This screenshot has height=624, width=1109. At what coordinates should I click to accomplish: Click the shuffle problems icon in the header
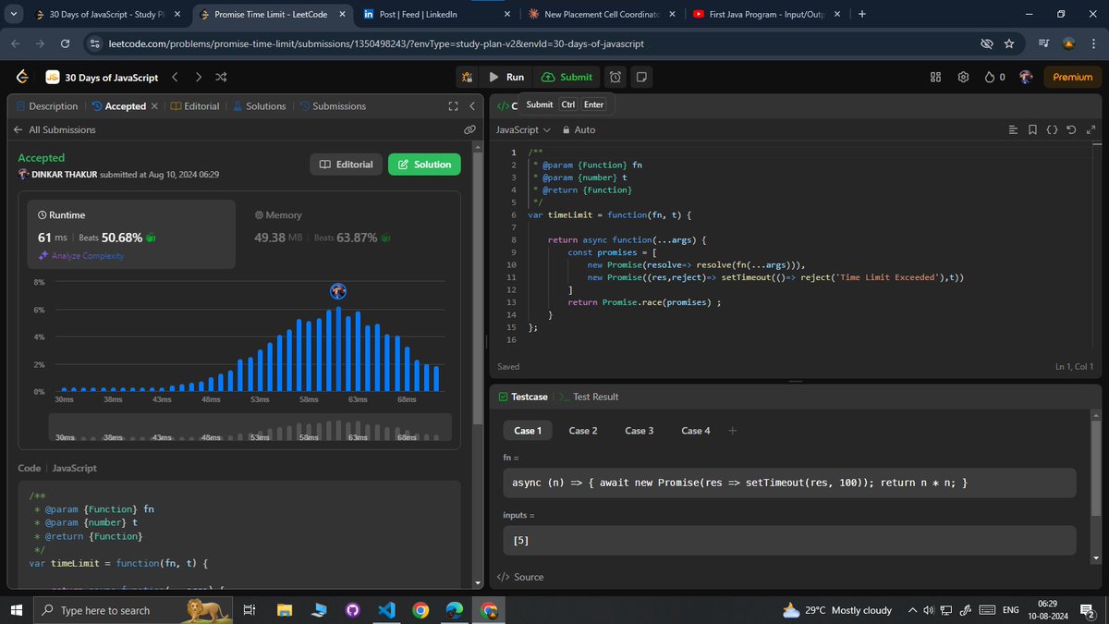pyautogui.click(x=221, y=78)
